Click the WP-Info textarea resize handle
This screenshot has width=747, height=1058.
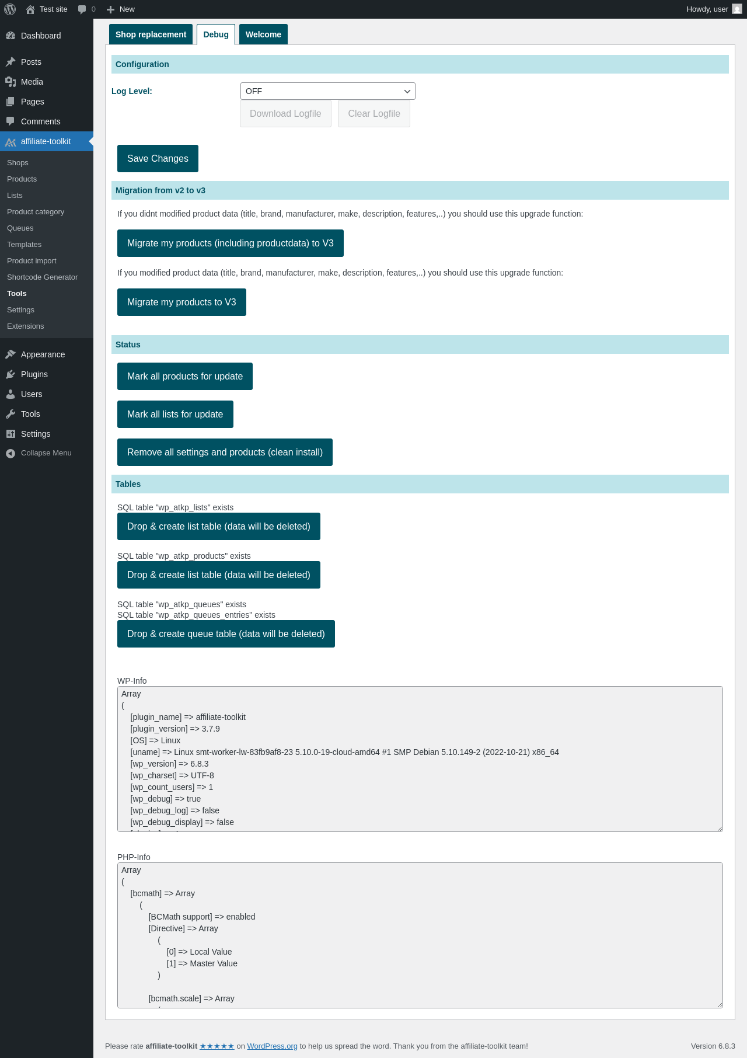pyautogui.click(x=720, y=829)
